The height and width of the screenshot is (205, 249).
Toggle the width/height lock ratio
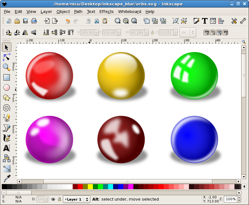click(x=152, y=32)
